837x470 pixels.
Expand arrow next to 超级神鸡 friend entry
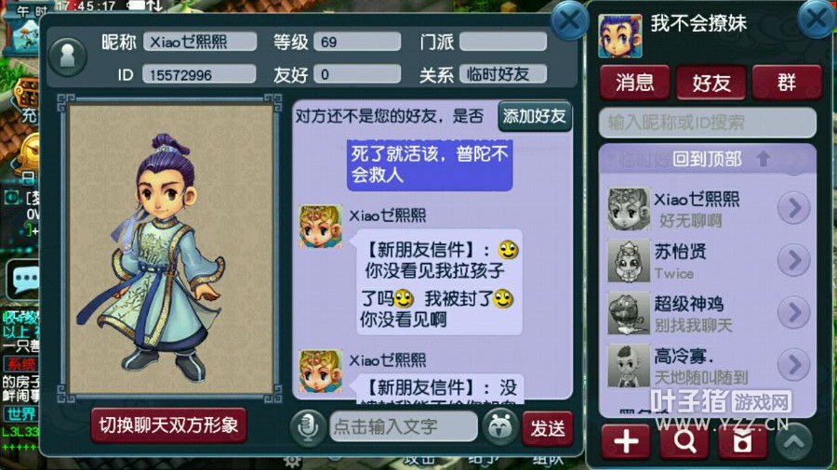pyautogui.click(x=794, y=312)
